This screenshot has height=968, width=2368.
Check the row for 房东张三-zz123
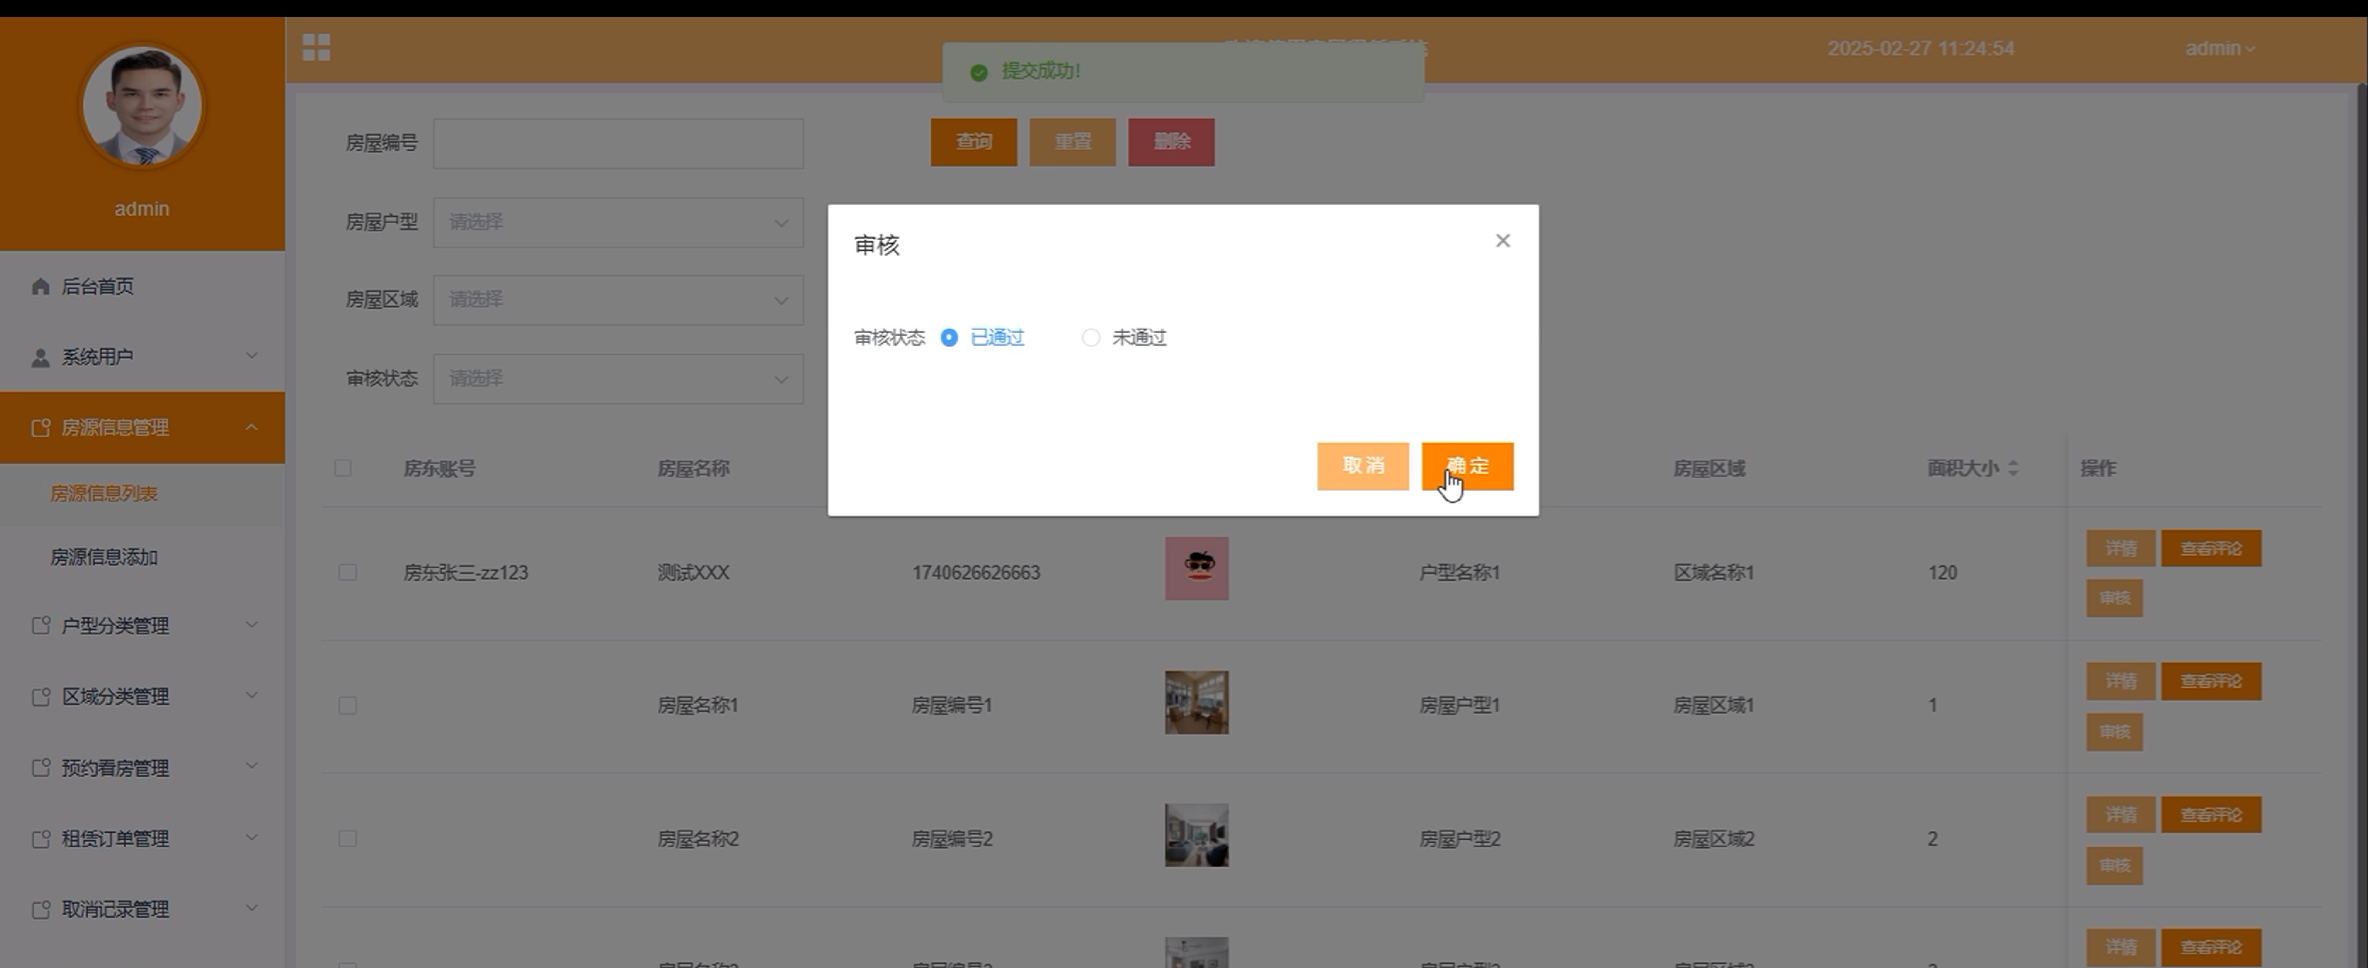coord(347,572)
